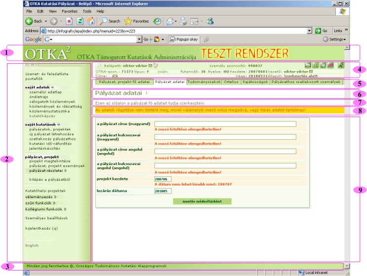Screen dimensions: 367x276
Task: Open the Tools menu
Action: click(87, 11)
